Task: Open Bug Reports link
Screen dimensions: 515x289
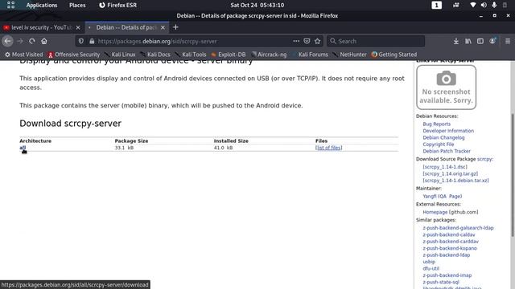Action: coord(436,124)
